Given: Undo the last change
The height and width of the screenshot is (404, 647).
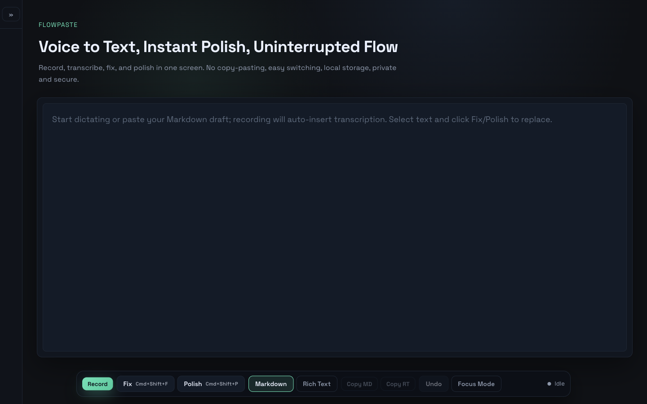Looking at the screenshot, I should [434, 384].
